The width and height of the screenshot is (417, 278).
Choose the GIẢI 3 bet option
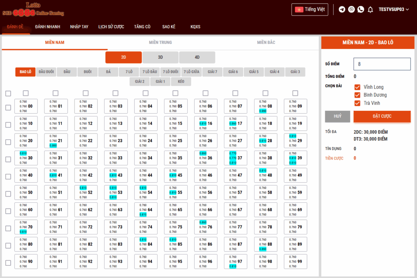295,72
